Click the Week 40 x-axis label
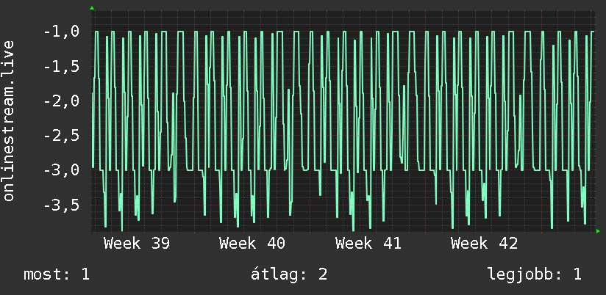 (252, 244)
